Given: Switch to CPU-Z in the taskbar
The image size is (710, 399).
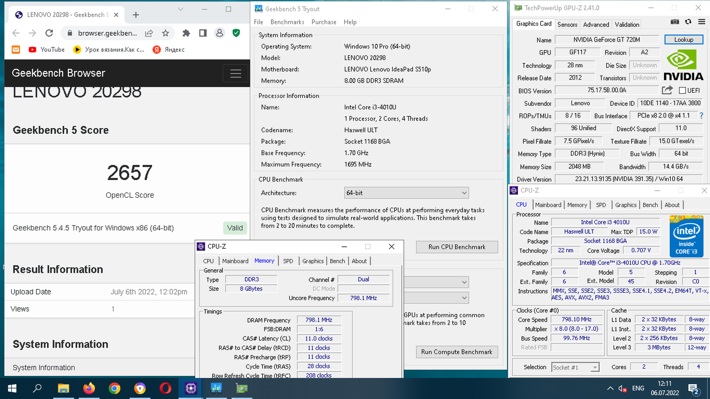Looking at the screenshot, I should click(x=191, y=388).
